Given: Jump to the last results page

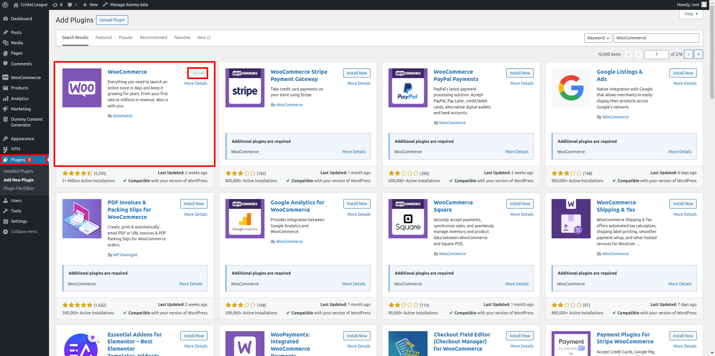Looking at the screenshot, I should pos(698,54).
